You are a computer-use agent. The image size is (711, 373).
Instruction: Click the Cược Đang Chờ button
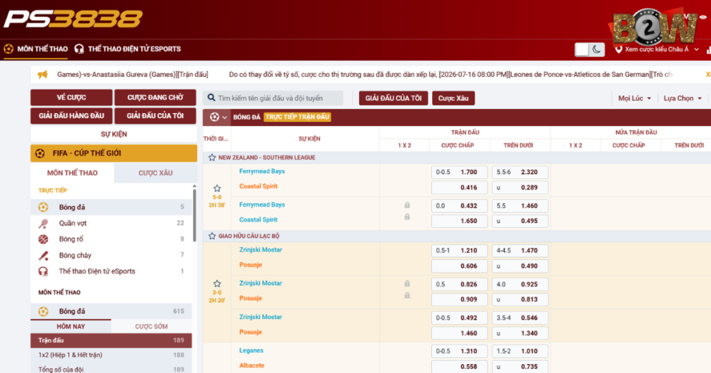pos(155,97)
